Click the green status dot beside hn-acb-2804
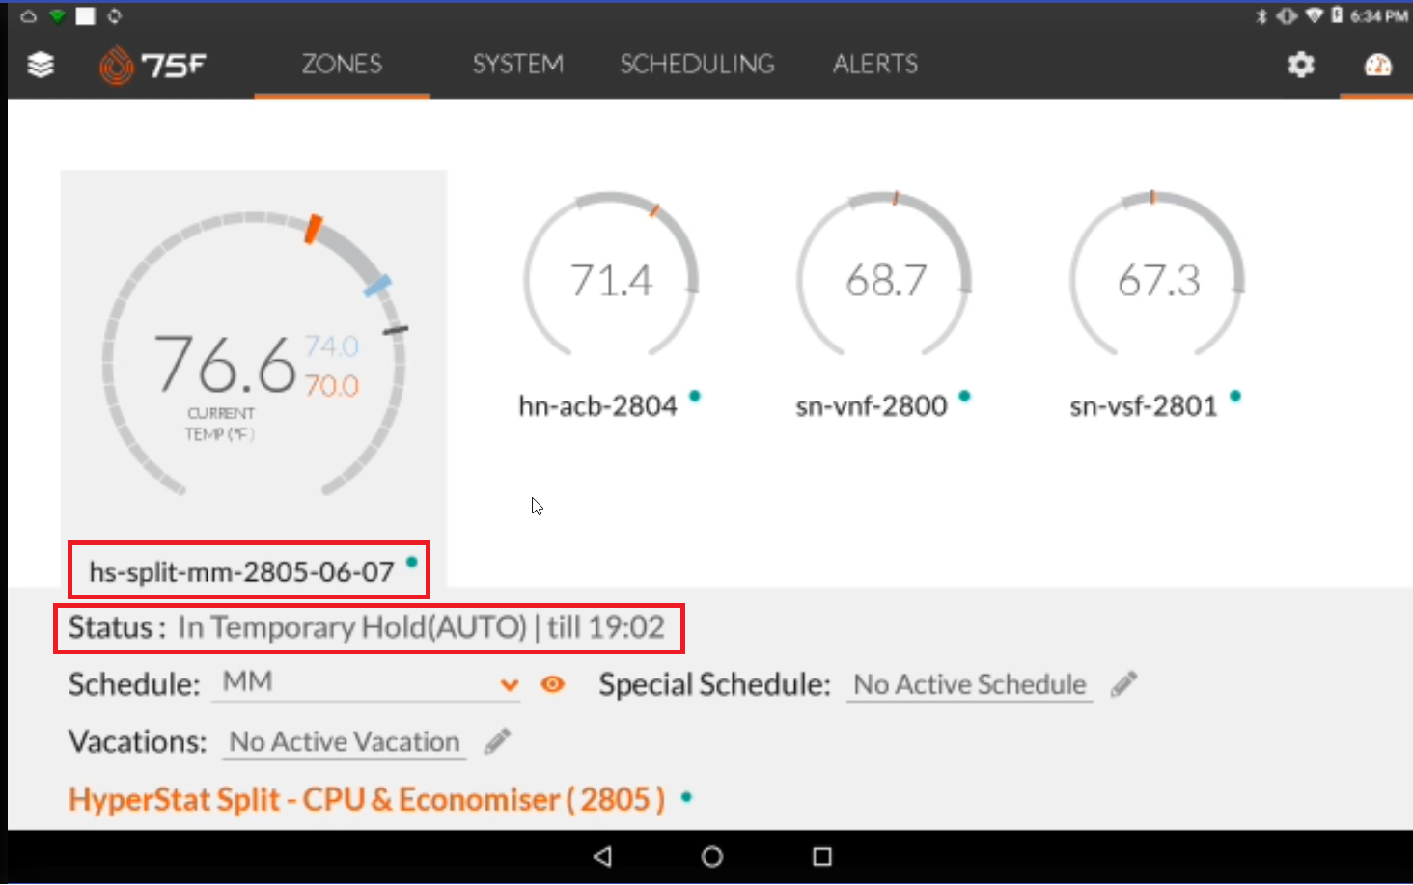This screenshot has height=885, width=1413. click(x=695, y=396)
